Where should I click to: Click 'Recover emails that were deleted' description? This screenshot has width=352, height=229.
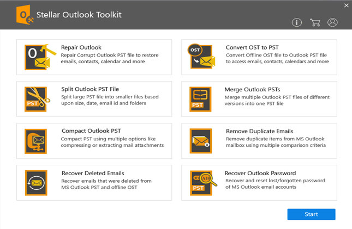[x=106, y=184]
